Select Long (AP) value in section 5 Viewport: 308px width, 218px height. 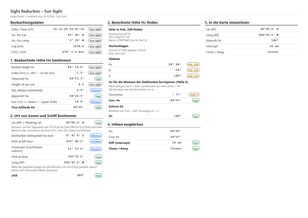(x=269, y=35)
